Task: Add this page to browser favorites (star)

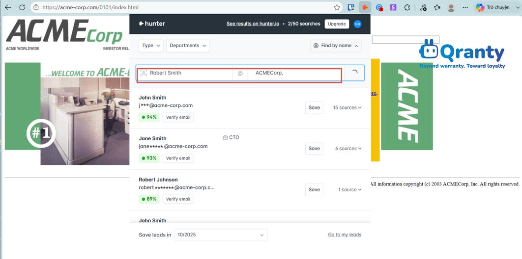Action: [337, 7]
